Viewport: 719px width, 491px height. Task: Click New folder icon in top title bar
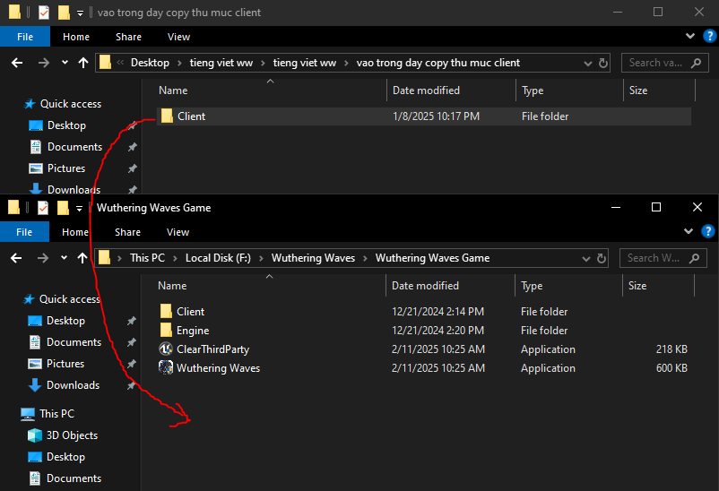pyautogui.click(x=64, y=13)
